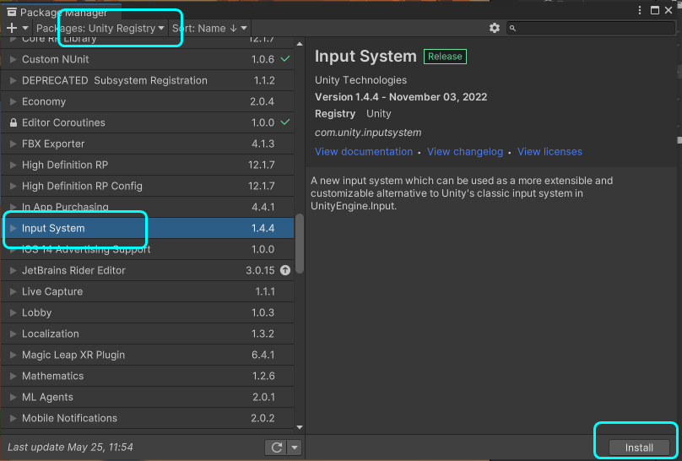Viewport: 682px width, 461px height.
Task: Select DEPRECATED Subsystem Registration package
Action: (148, 80)
